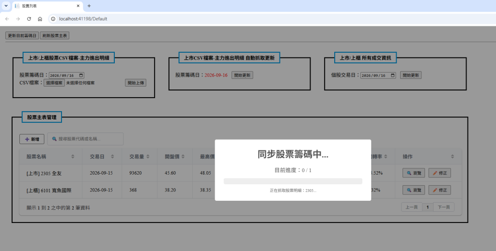496x251 pixels.
Task: Click 正在抓取股票明細：2305... status text
Action: [x=293, y=191]
